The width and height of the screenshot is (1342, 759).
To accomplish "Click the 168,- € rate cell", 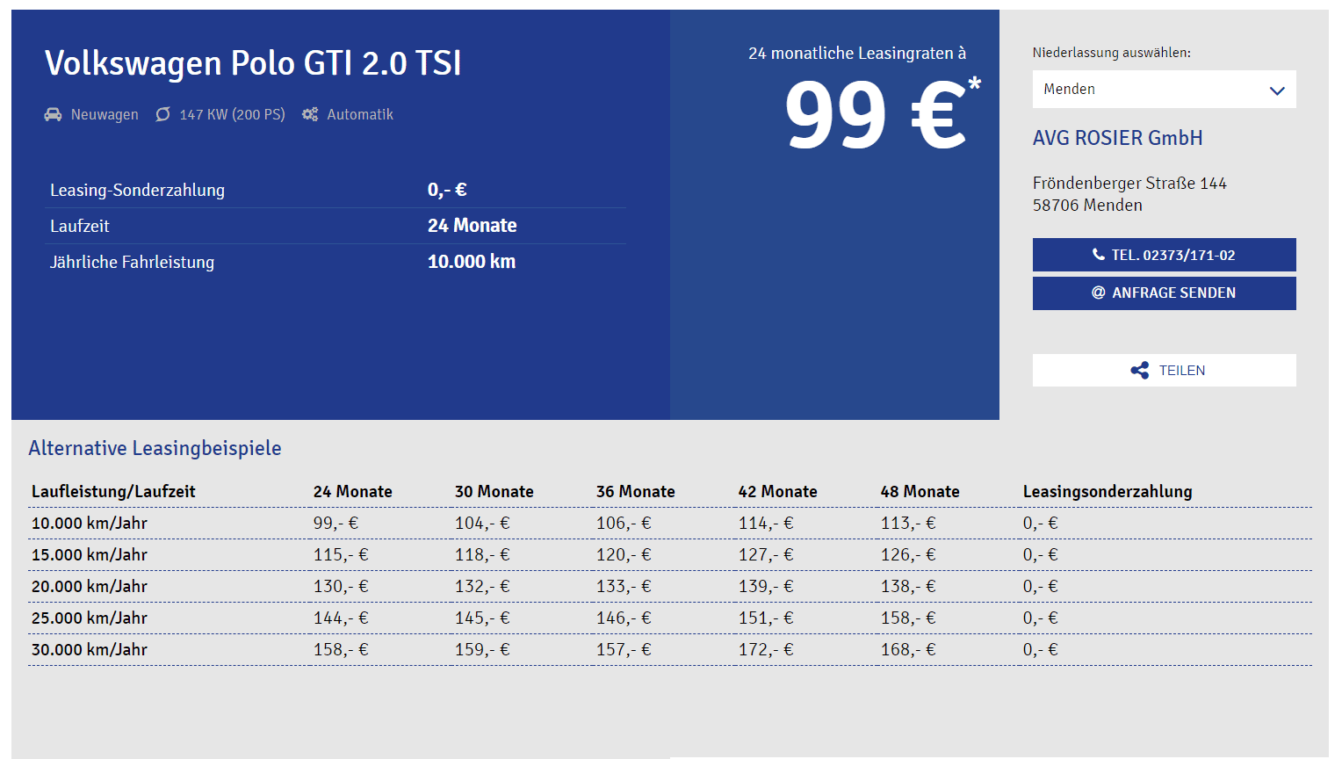I will pos(908,650).
